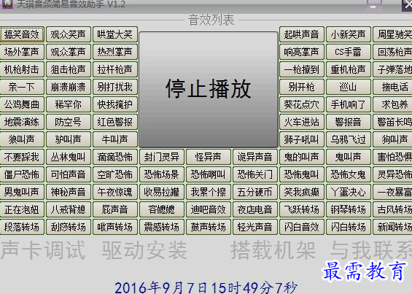The width and height of the screenshot is (412, 294).
Task: Trigger the 驴叫声 donkey sound
Action: [69, 139]
